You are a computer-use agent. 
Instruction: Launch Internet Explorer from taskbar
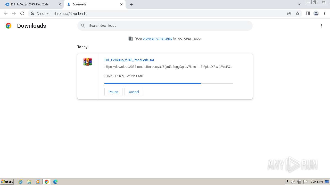(x=21, y=182)
